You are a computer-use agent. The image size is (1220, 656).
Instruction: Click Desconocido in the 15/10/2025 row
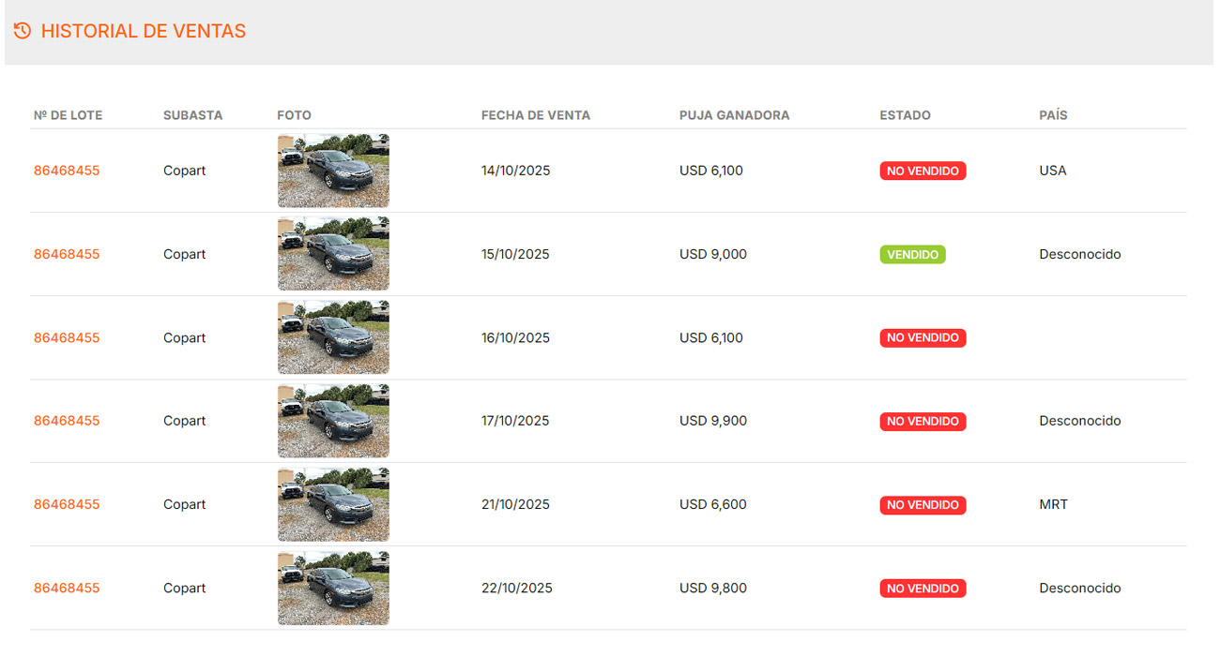pyautogui.click(x=1080, y=254)
